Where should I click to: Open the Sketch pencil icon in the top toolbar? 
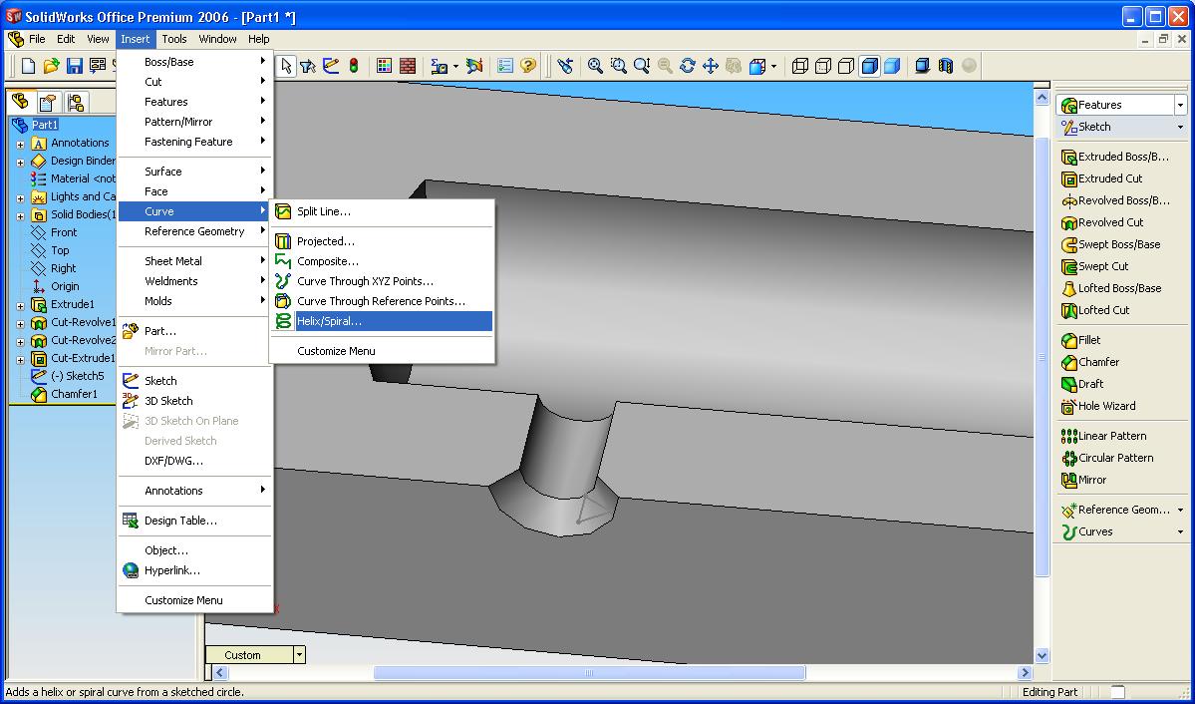(x=331, y=67)
